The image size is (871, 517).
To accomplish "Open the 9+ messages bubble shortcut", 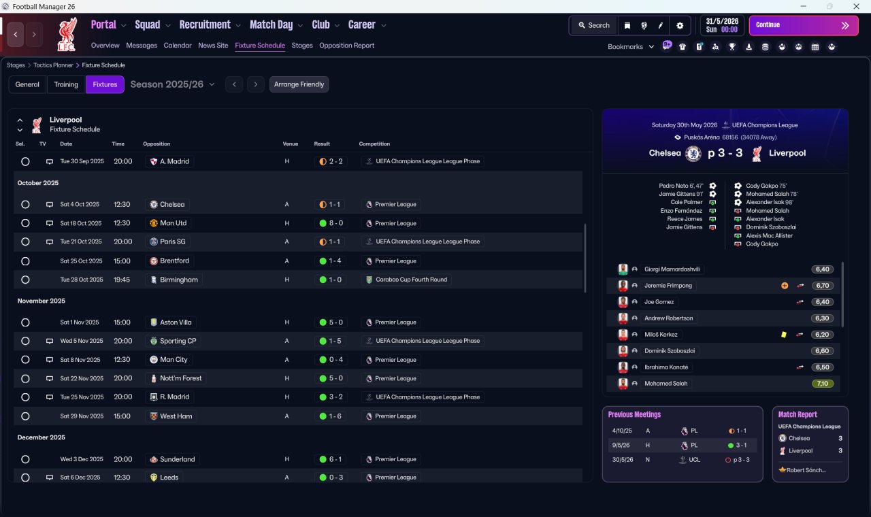I will click(667, 46).
